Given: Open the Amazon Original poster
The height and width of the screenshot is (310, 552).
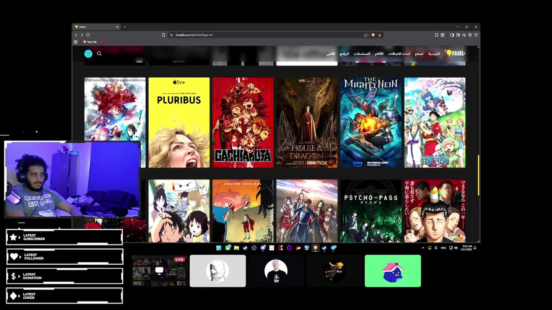Looking at the screenshot, I should (243, 211).
